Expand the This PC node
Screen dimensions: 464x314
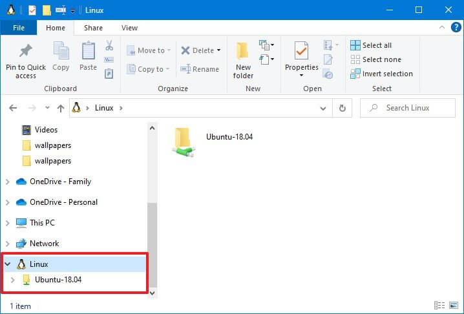pyautogui.click(x=8, y=223)
